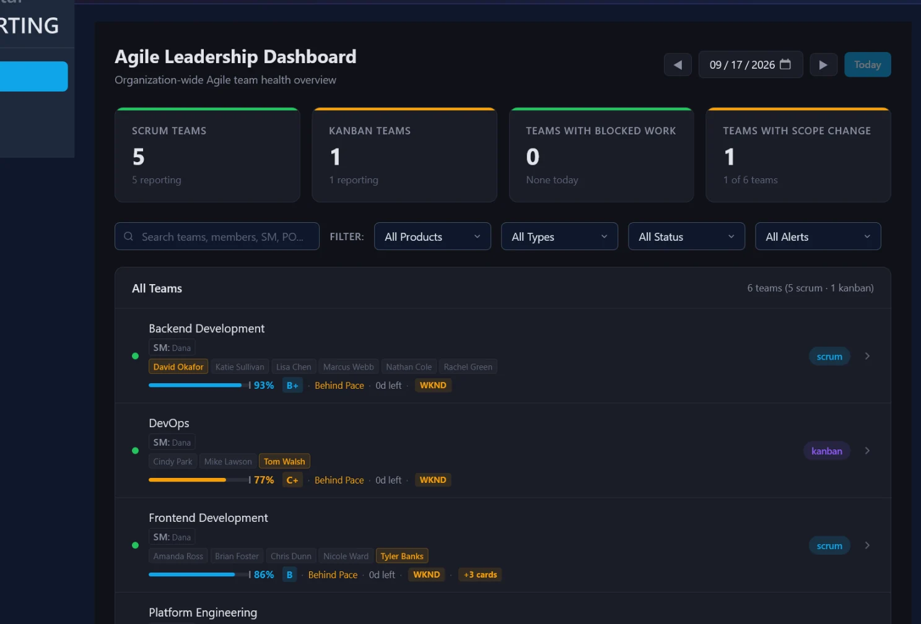Click DevOps SM: Dana tag

pos(172,443)
